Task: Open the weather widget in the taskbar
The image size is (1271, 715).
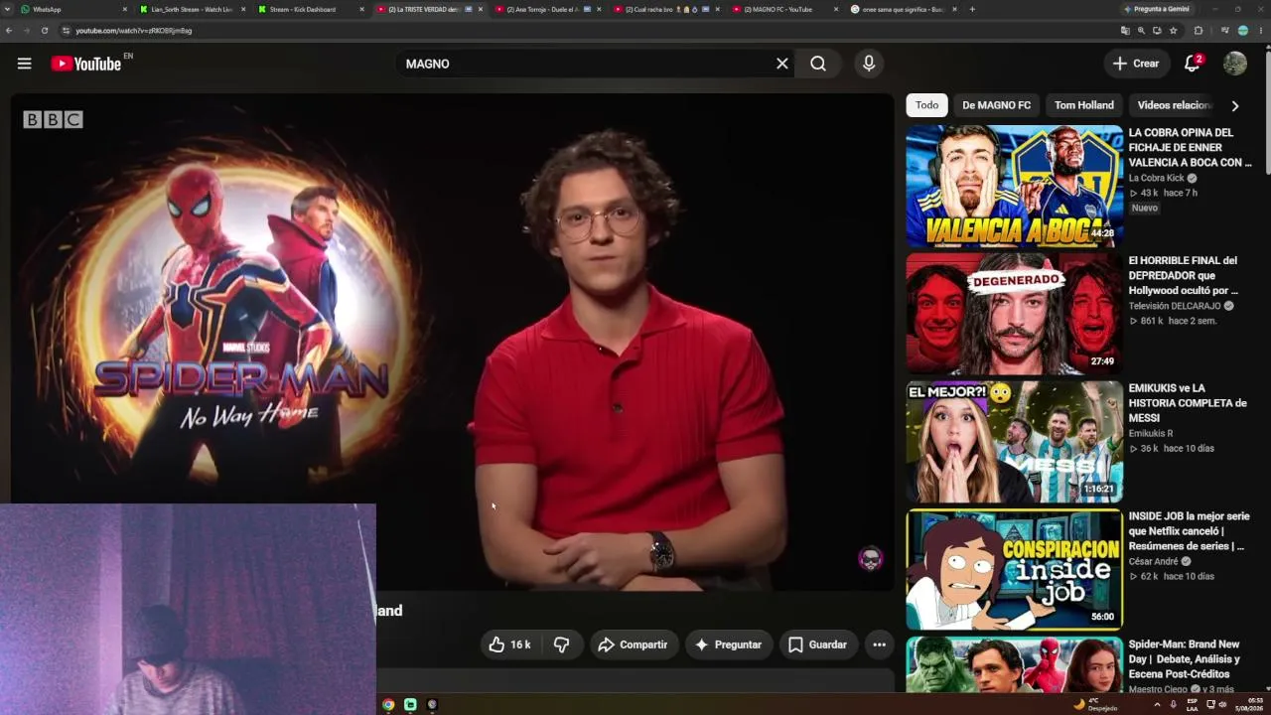Action: tap(1095, 705)
